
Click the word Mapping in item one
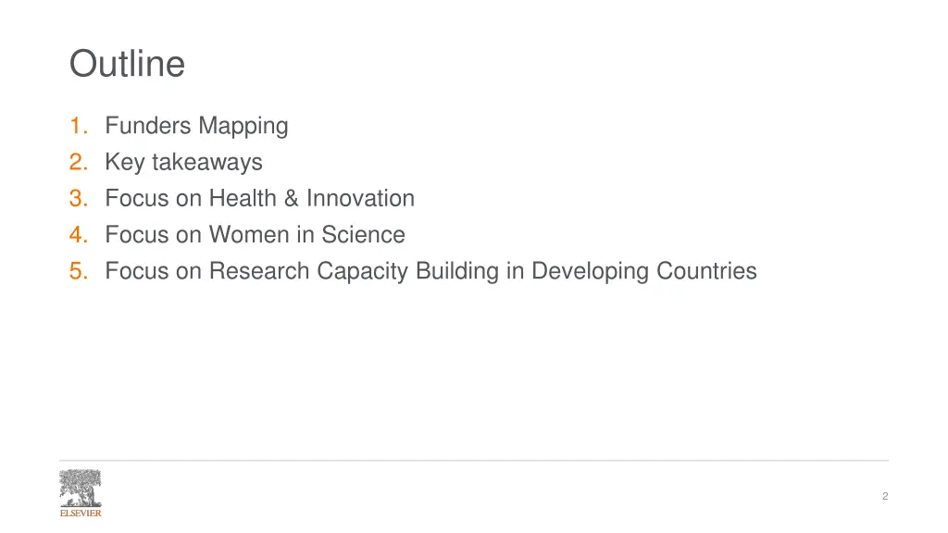[x=243, y=126]
